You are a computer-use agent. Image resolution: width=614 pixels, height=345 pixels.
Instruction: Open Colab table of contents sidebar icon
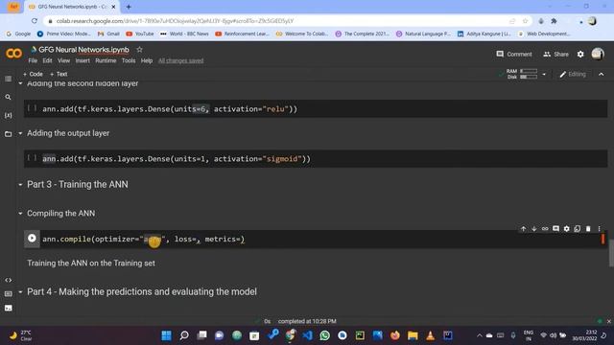coord(8,79)
